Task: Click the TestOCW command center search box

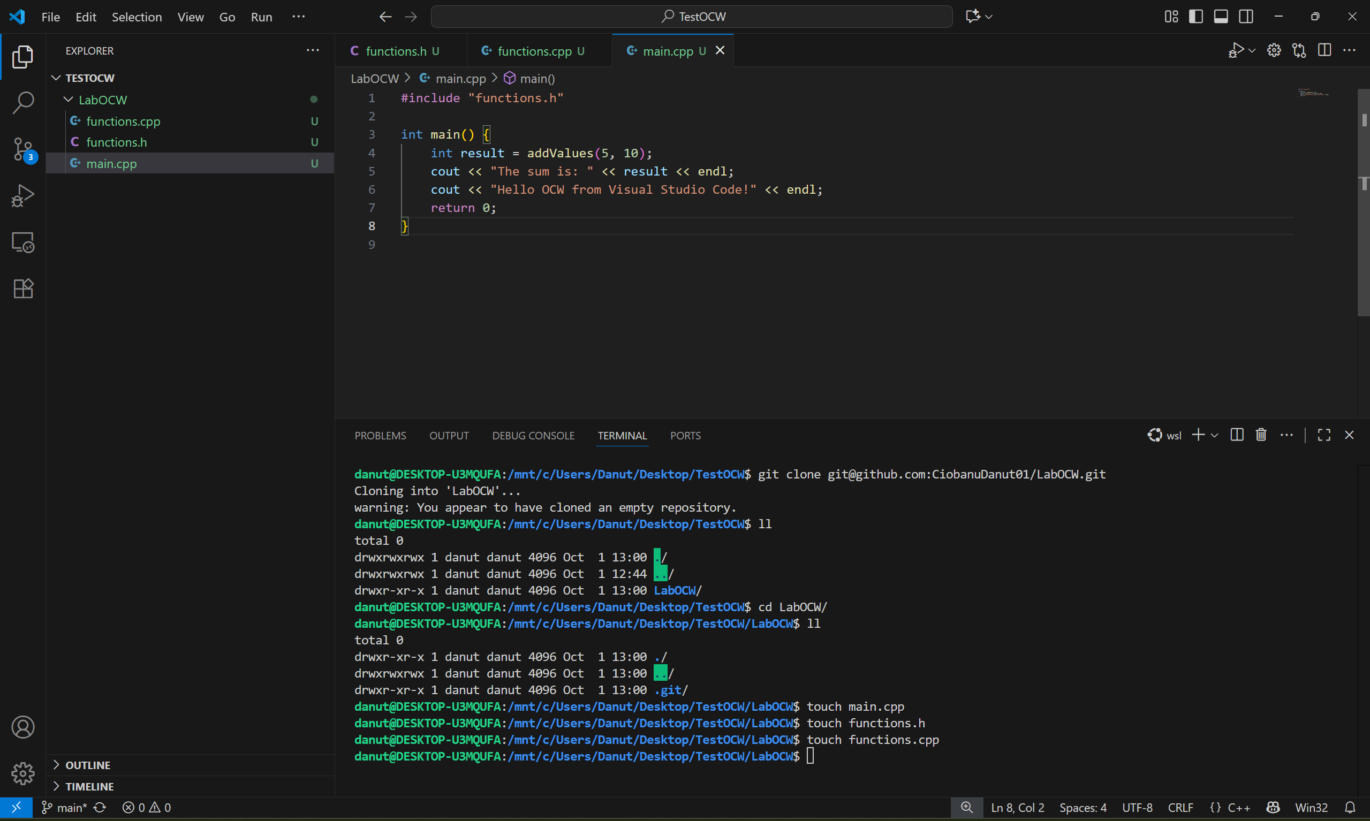Action: coord(691,17)
